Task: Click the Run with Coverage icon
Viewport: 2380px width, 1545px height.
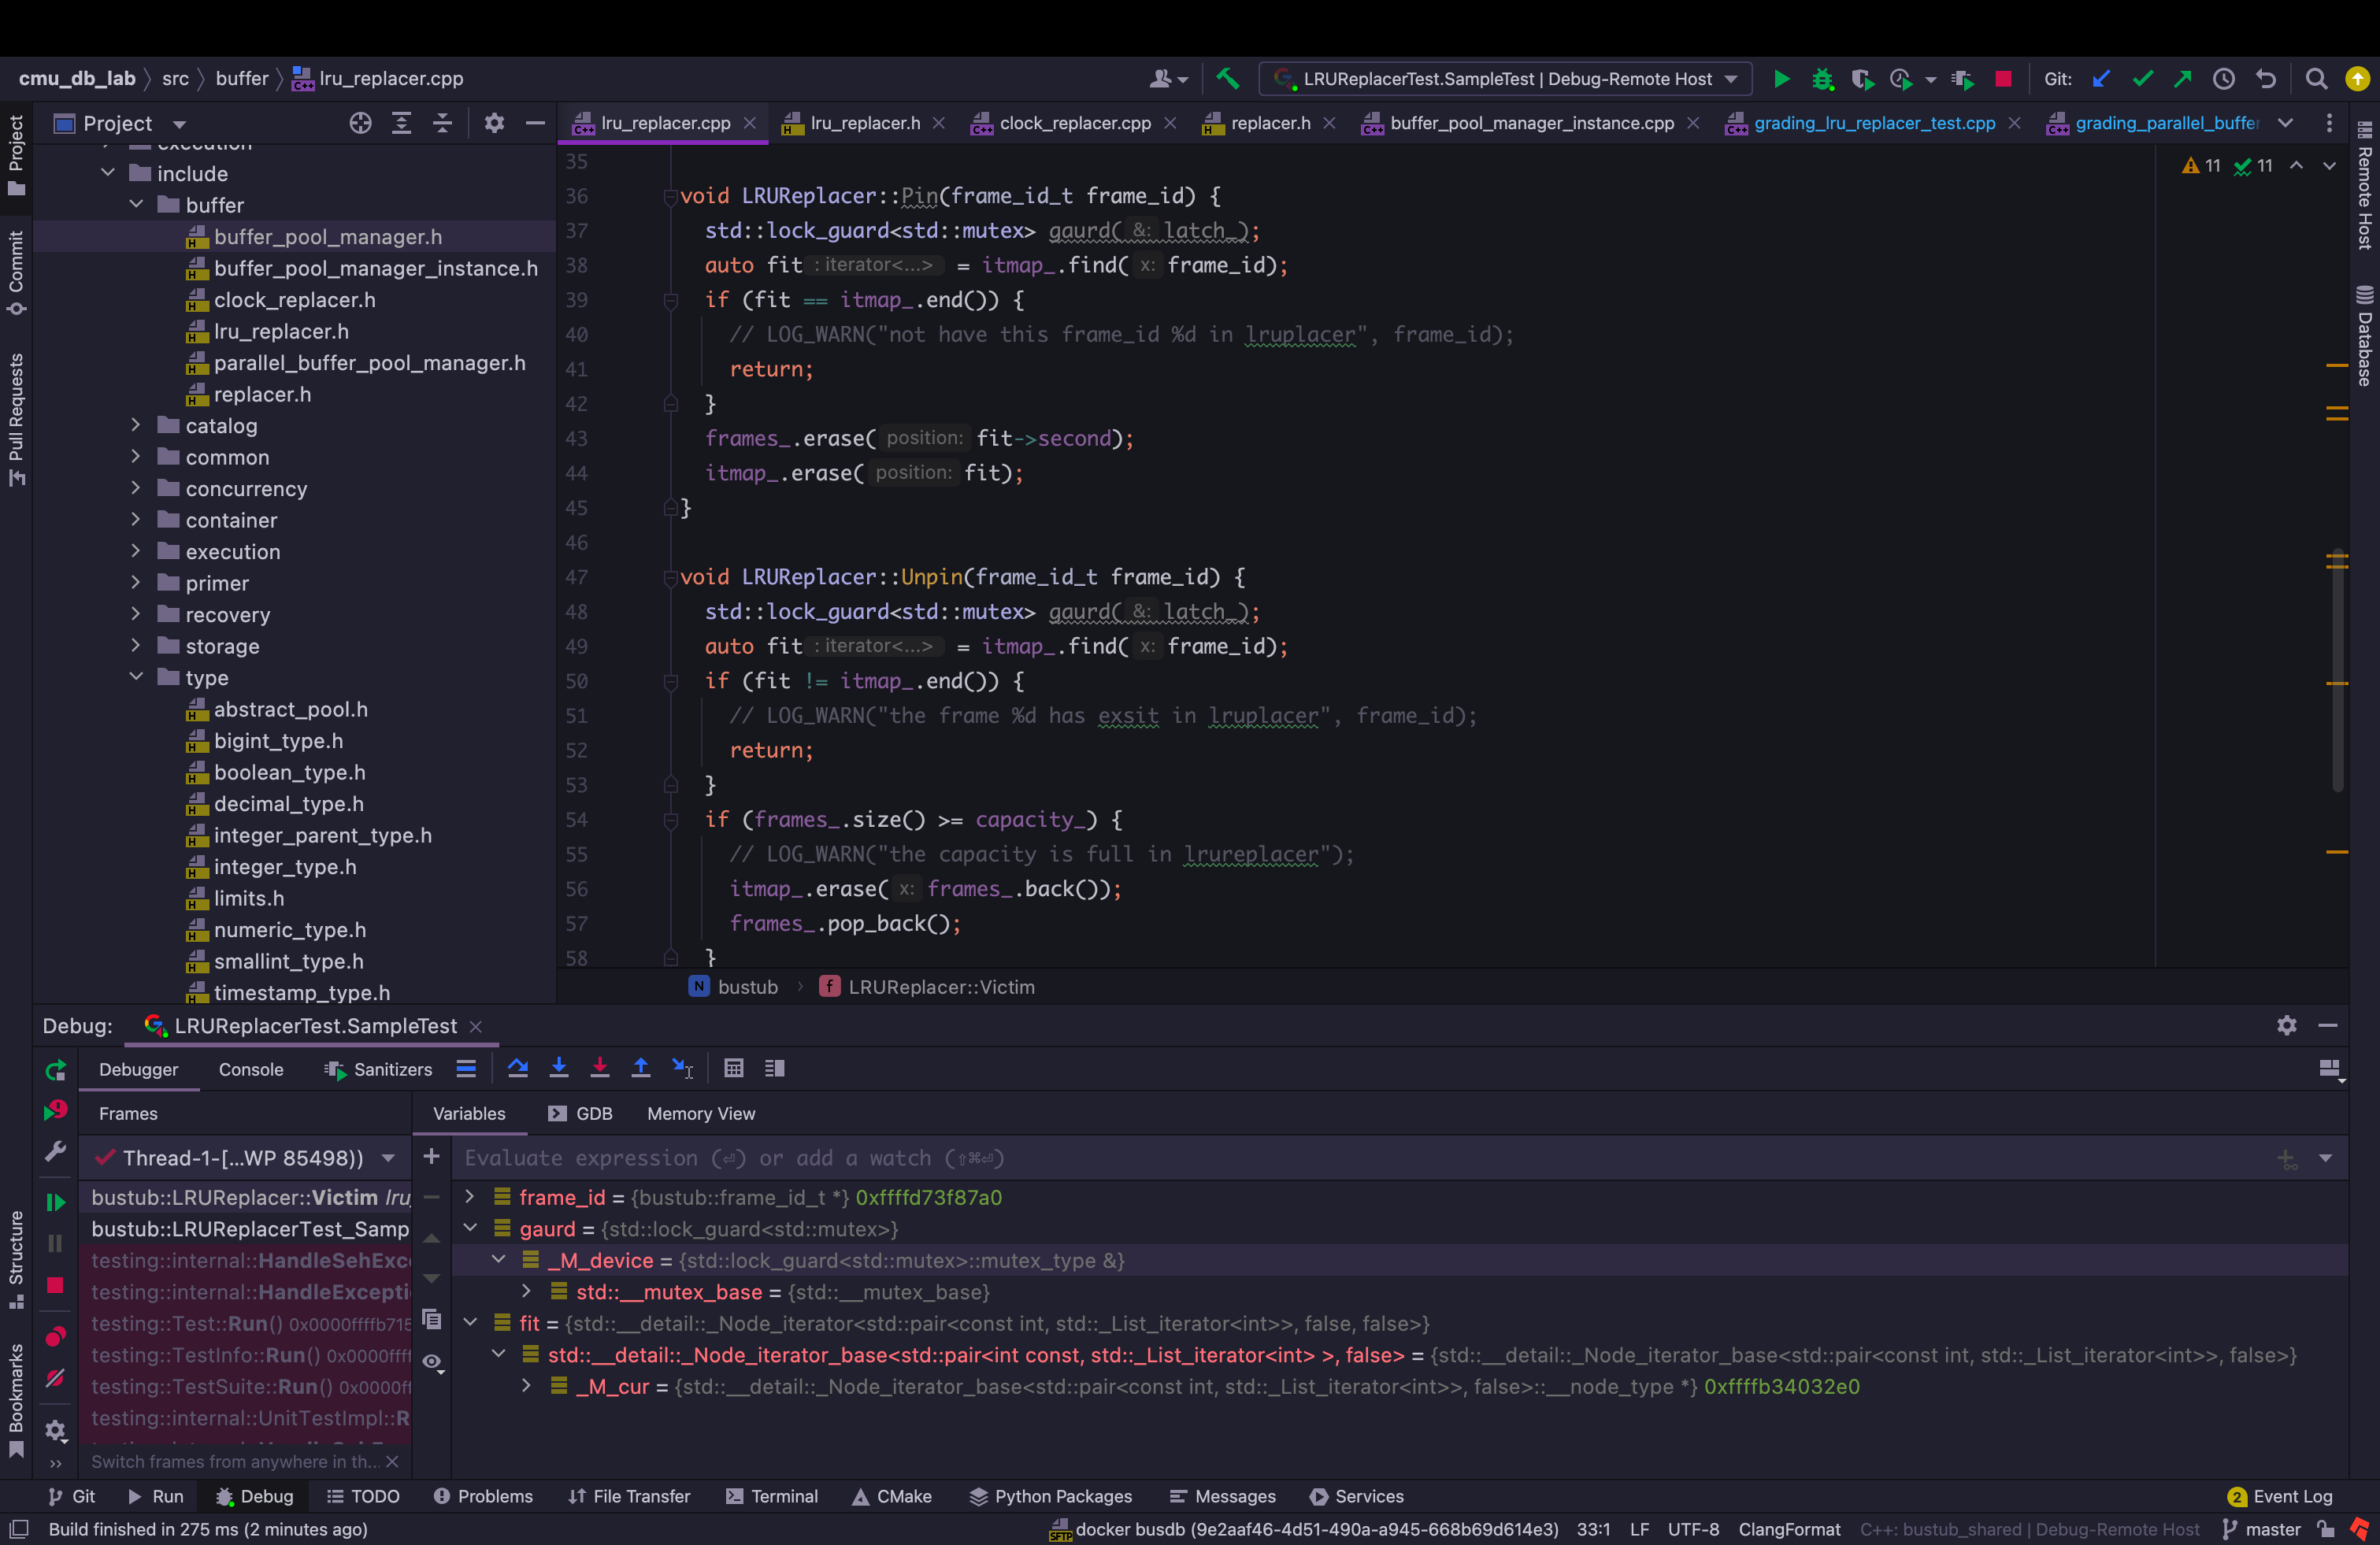Action: tap(1862, 79)
